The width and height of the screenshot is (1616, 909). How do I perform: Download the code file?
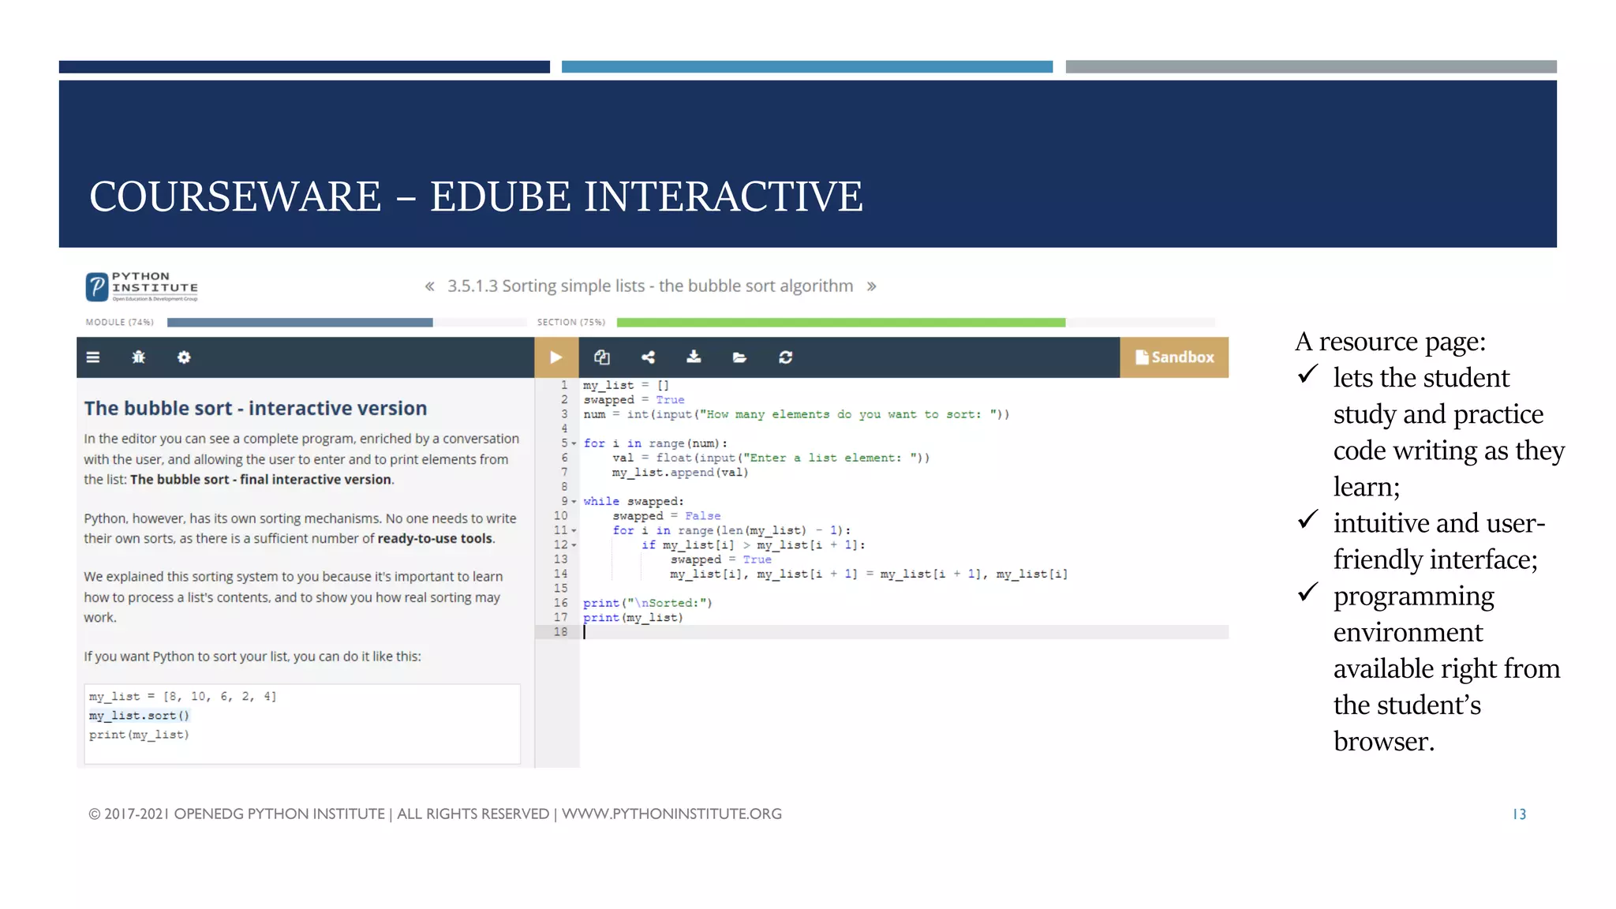(x=694, y=357)
